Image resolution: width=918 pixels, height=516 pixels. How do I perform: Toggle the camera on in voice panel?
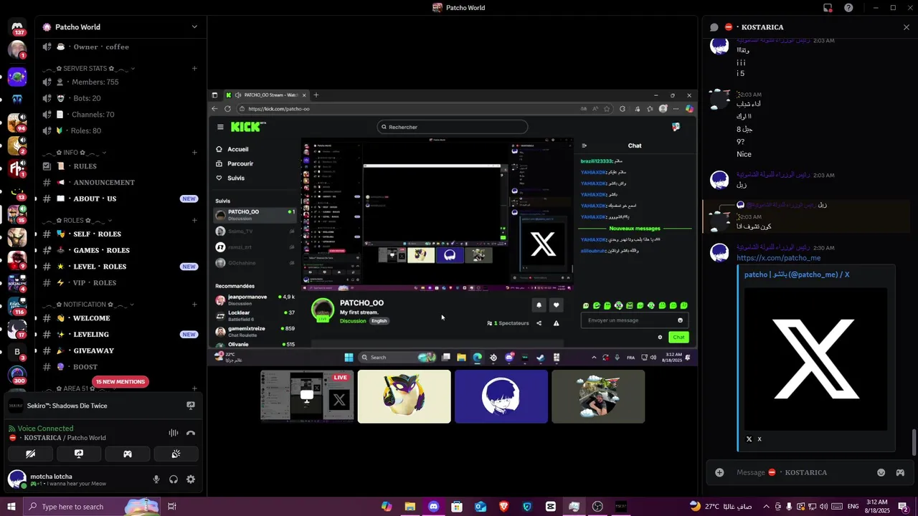click(30, 454)
